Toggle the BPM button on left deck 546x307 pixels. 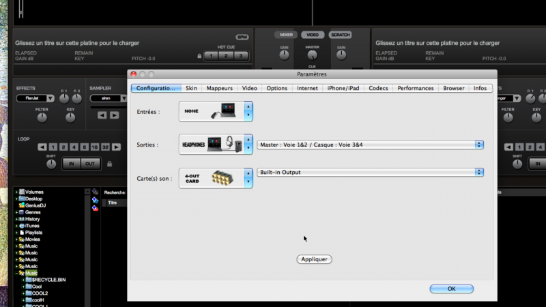(x=242, y=37)
